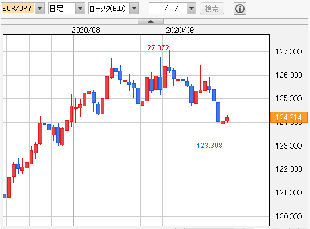
Task: Click the 123.308 low price label
Action: click(x=209, y=146)
